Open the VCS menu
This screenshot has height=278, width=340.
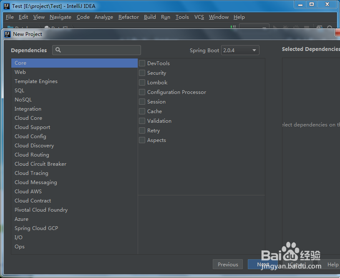(x=199, y=17)
